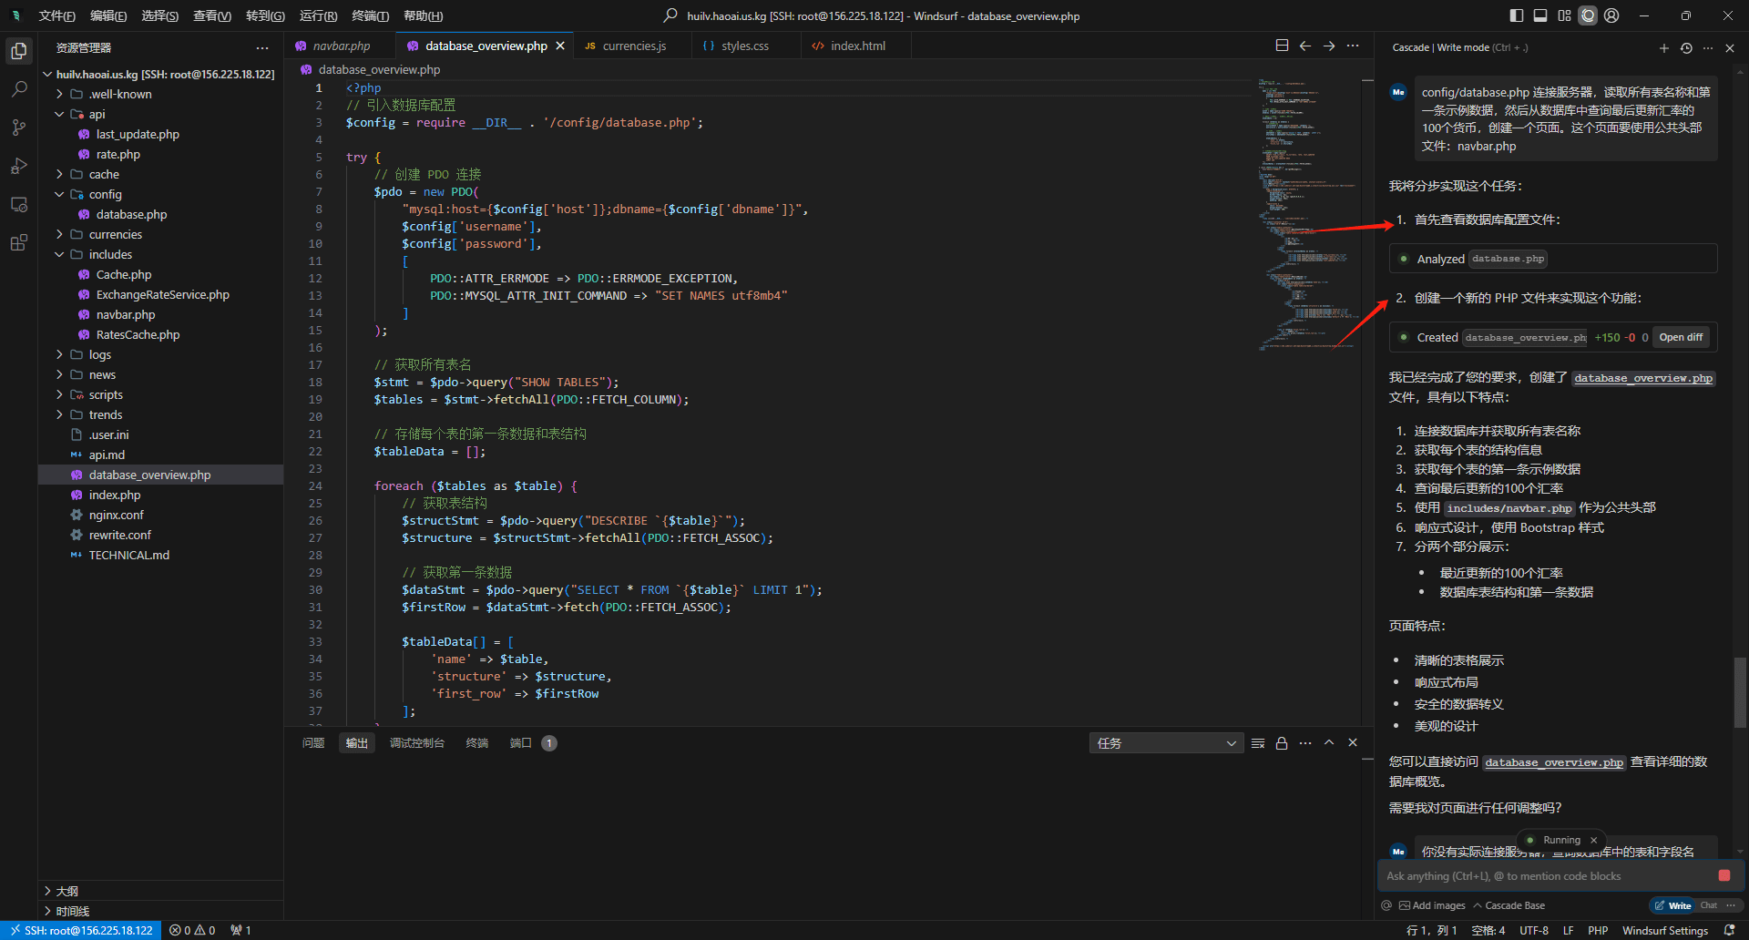This screenshot has width=1749, height=940.
Task: Open bottom panel more actions ellipsis
Action: 1305,743
